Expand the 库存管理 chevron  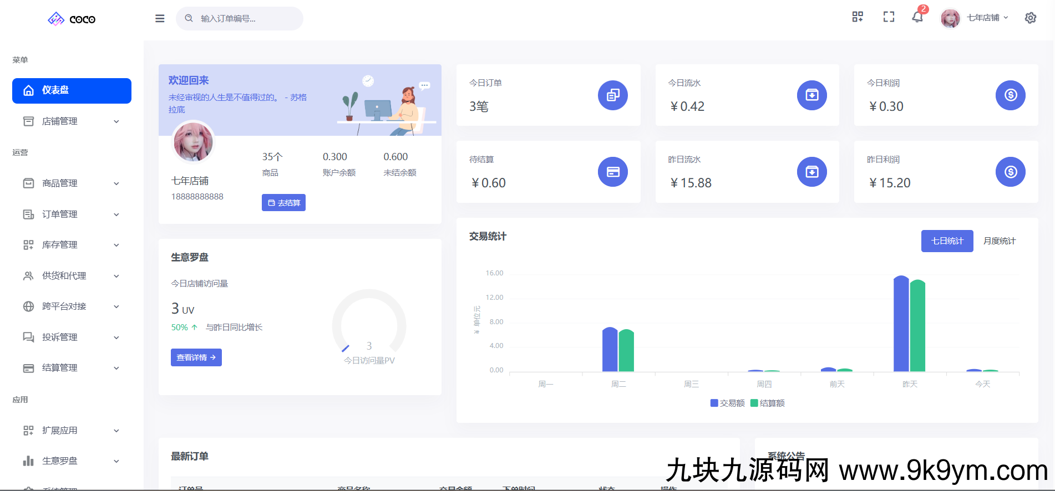tap(116, 245)
